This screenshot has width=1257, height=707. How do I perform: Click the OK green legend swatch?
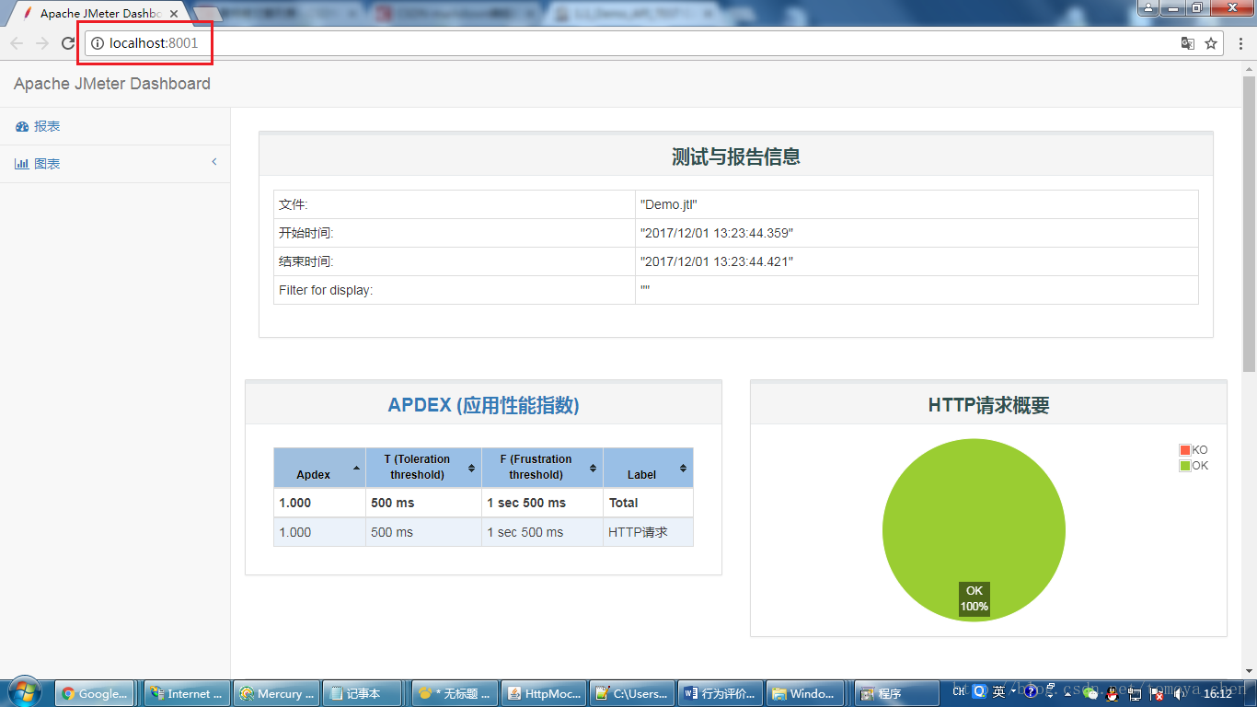(x=1185, y=466)
